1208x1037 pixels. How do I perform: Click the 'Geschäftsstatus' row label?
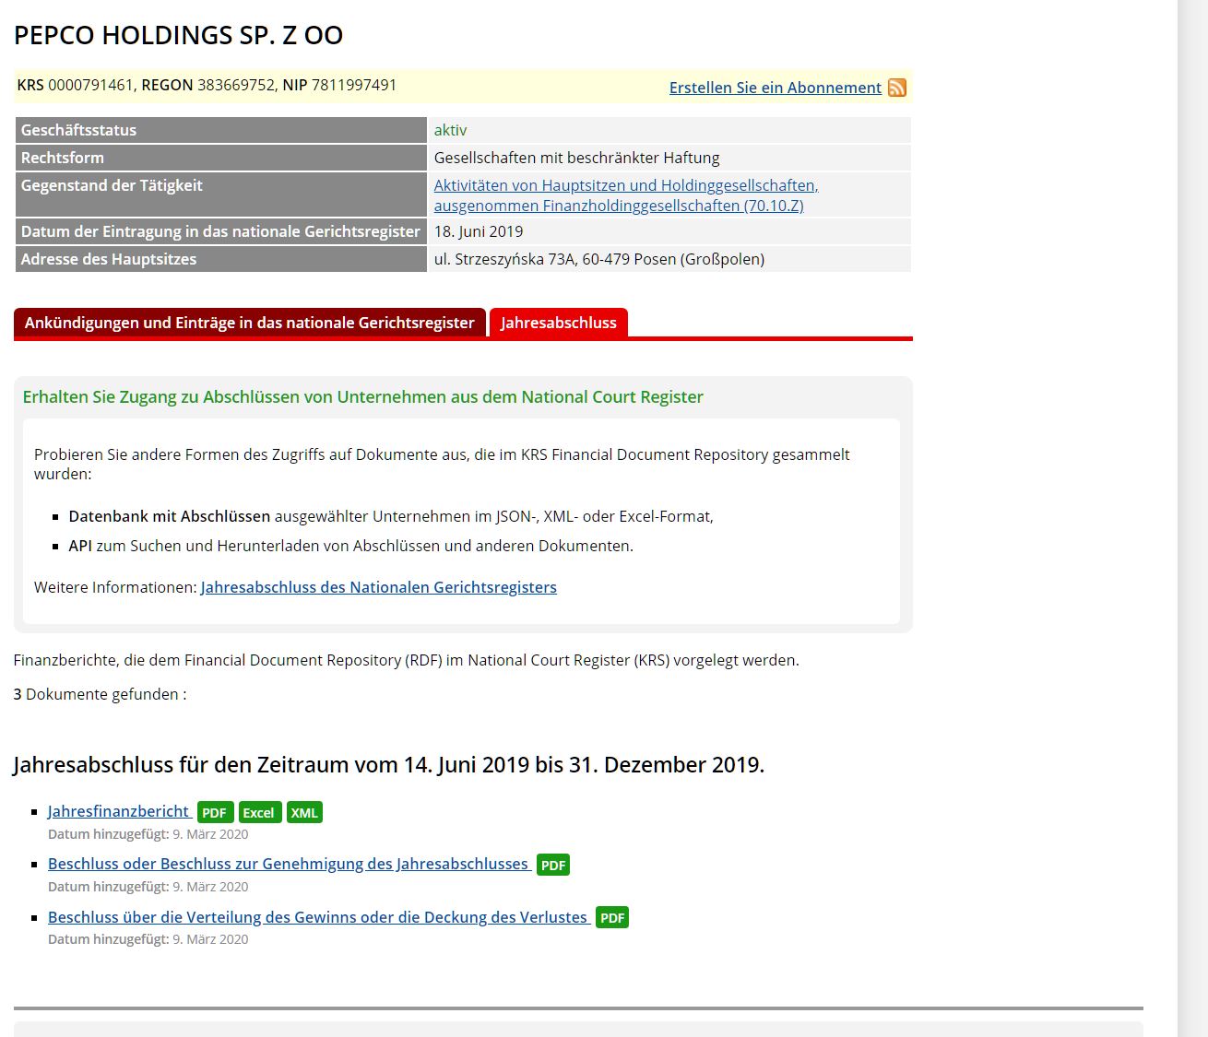pos(78,130)
